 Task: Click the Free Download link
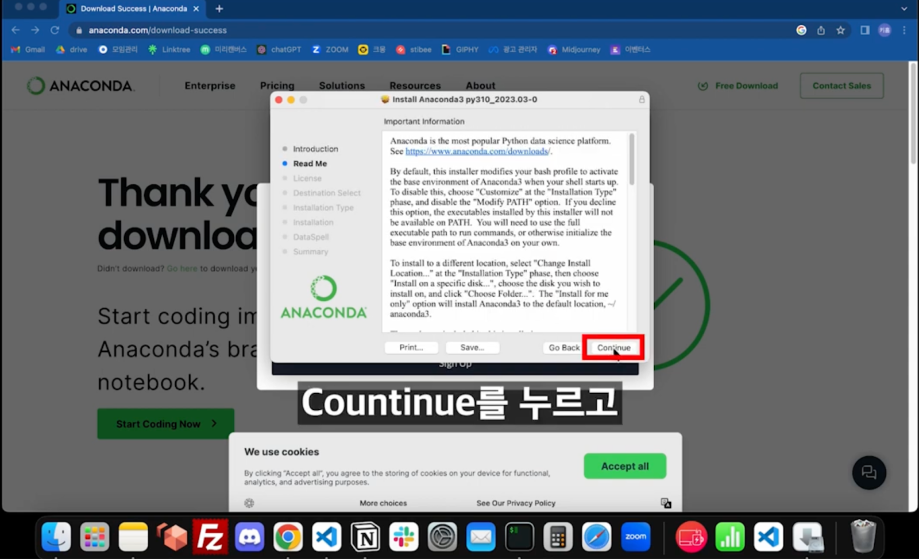tap(738, 86)
